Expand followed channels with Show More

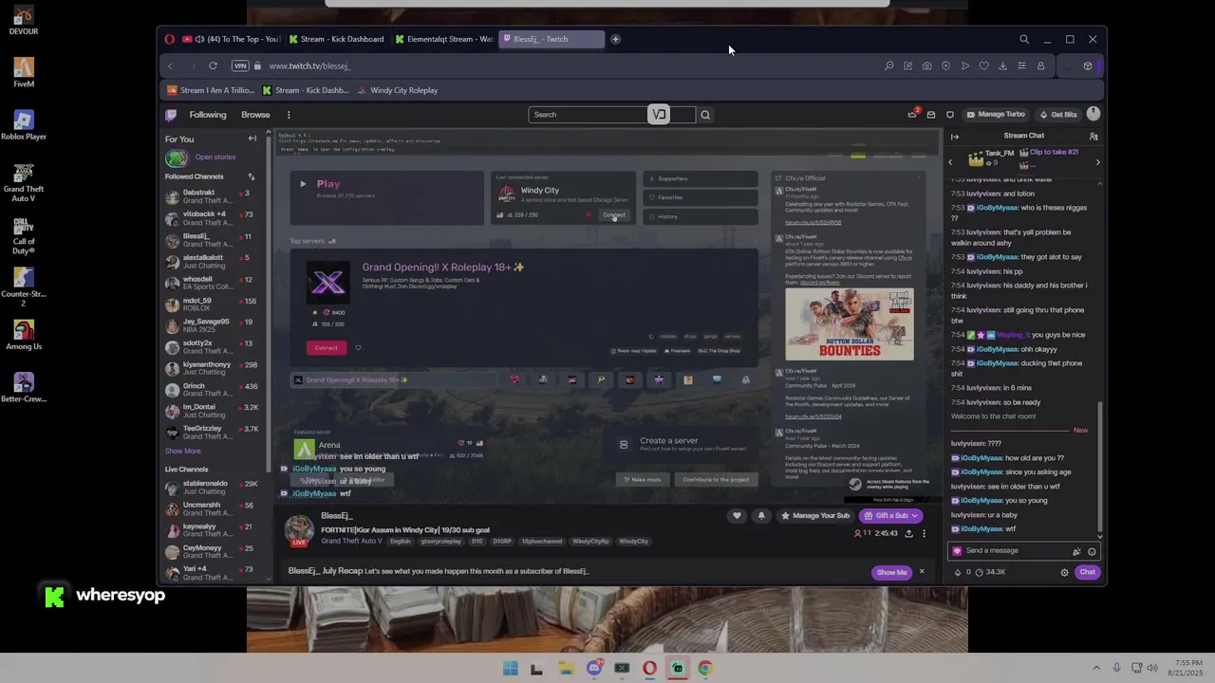point(183,452)
